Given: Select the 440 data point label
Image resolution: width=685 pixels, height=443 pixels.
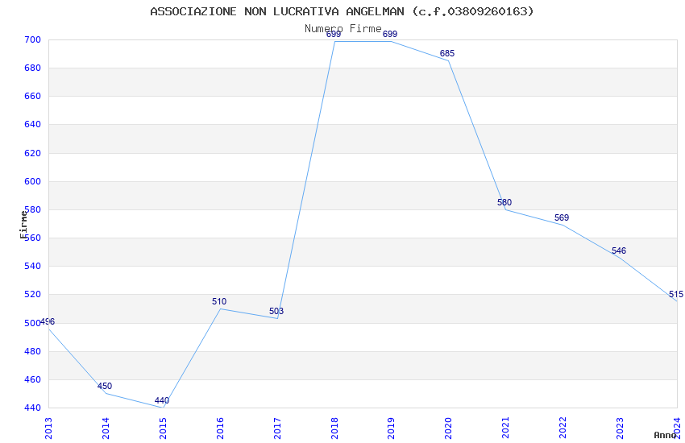Looking at the screenshot, I should pyautogui.click(x=162, y=400).
